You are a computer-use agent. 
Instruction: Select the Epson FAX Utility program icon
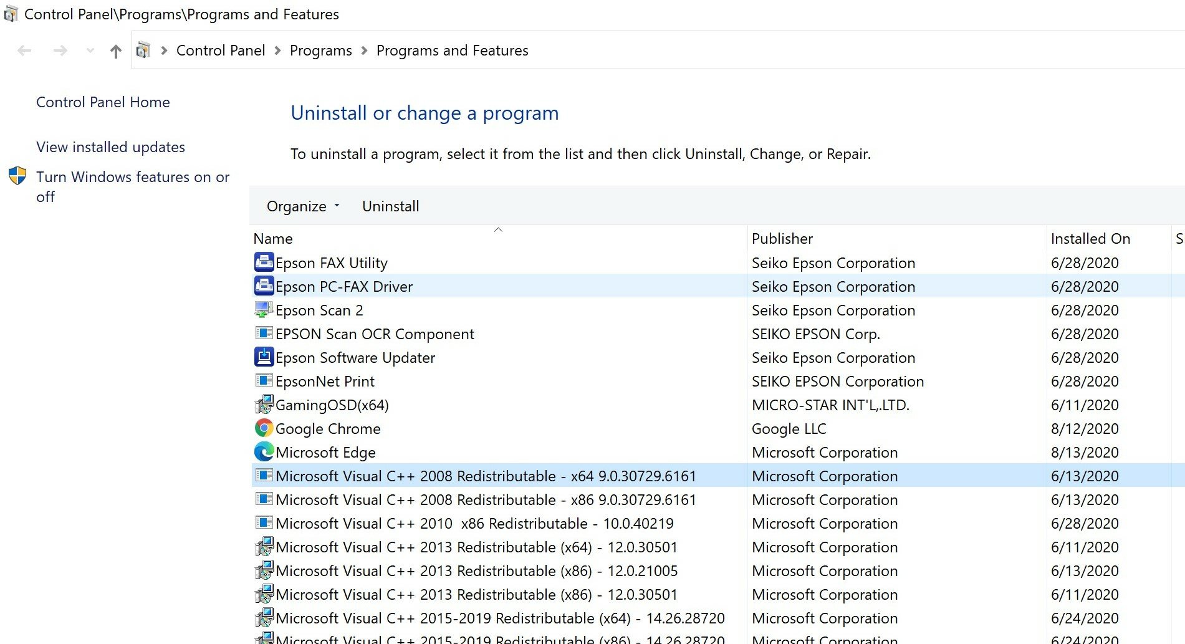click(264, 262)
